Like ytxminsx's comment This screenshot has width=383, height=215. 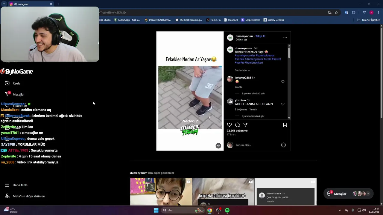[x=283, y=104]
